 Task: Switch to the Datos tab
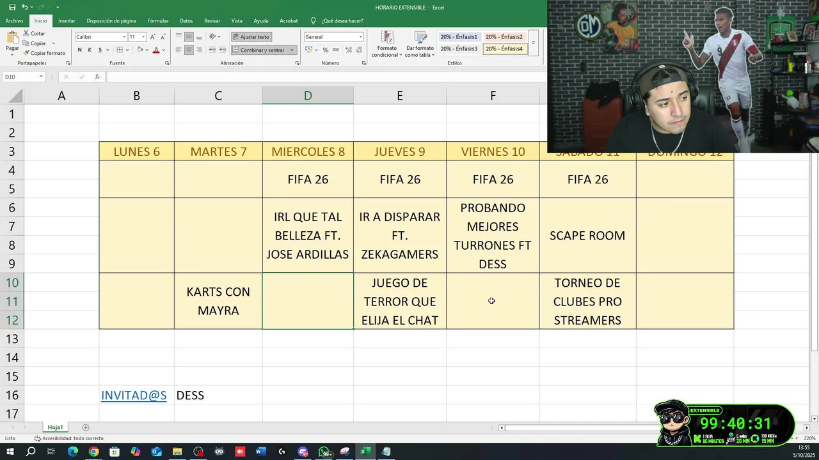click(186, 21)
